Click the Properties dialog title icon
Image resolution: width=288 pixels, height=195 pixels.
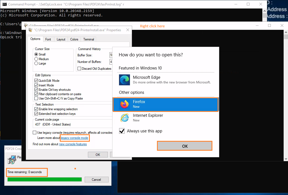point(31,30)
